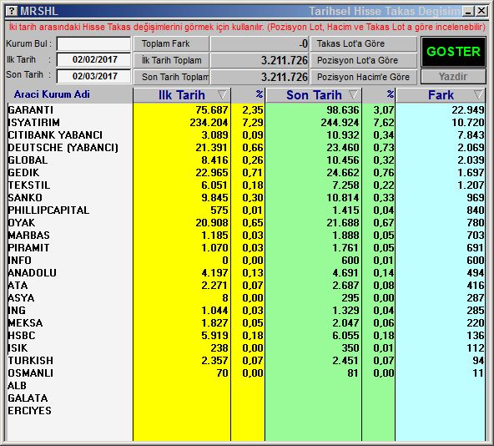Screen dimensions: 494x446
Task: Sort by Son Tarih column arrow
Action: (353, 94)
